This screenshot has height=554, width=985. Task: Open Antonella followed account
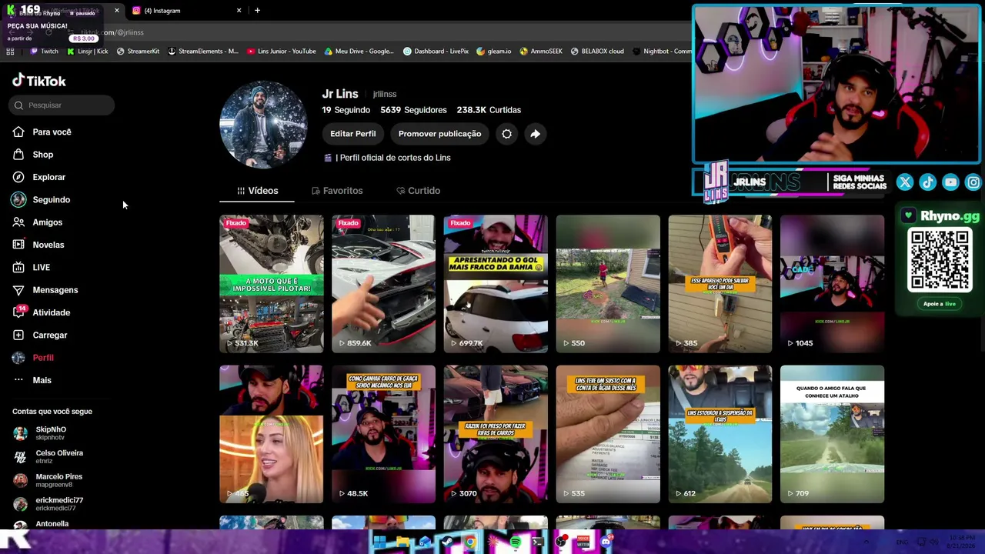click(x=41, y=525)
